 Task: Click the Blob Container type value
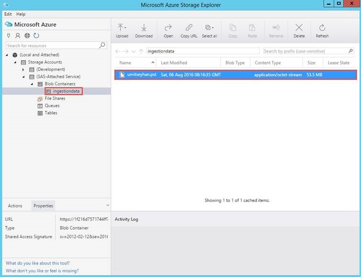tap(74, 228)
